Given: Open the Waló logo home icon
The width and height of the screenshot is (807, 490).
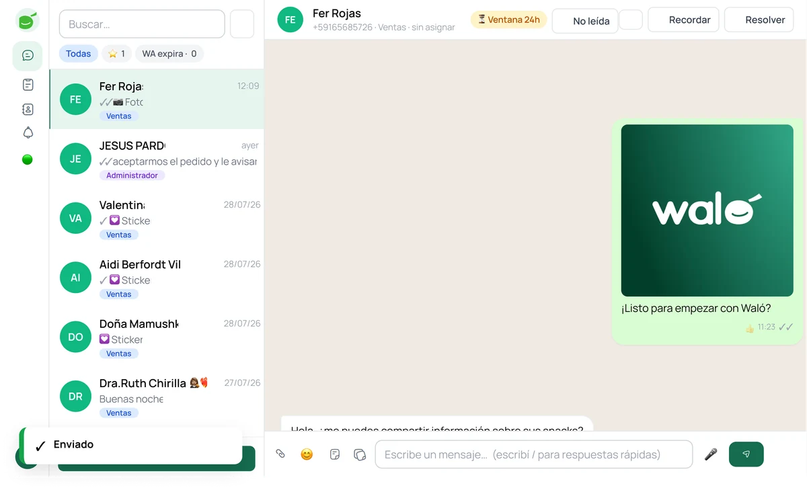Looking at the screenshot, I should (x=27, y=21).
